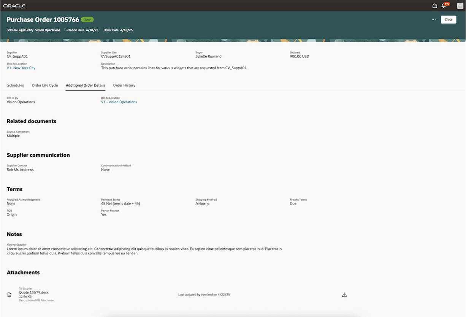This screenshot has width=466, height=317.
Task: View the Order History tab
Action: tap(124, 85)
